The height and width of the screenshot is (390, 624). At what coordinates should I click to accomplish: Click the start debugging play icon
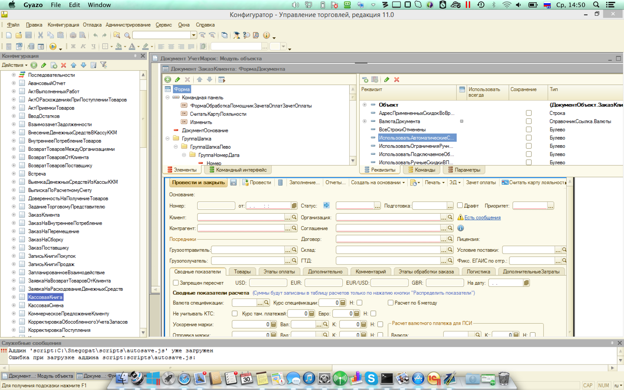[x=53, y=46]
